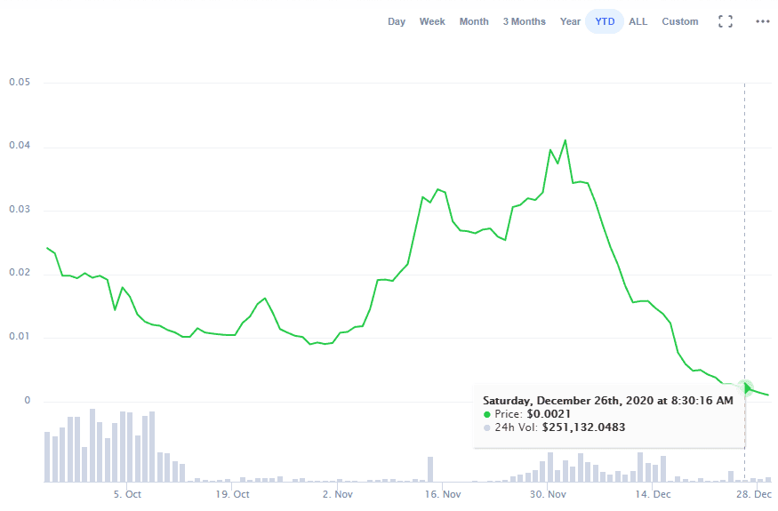Select the Month time range
Image resolution: width=778 pixels, height=511 pixels.
pos(474,21)
